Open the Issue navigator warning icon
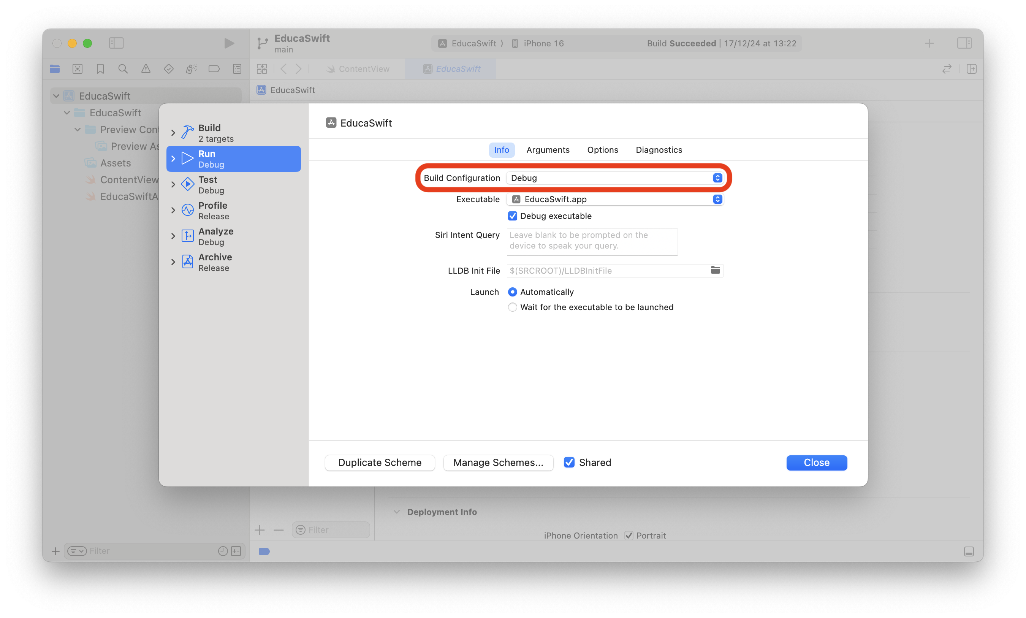Image resolution: width=1026 pixels, height=618 pixels. 146,69
